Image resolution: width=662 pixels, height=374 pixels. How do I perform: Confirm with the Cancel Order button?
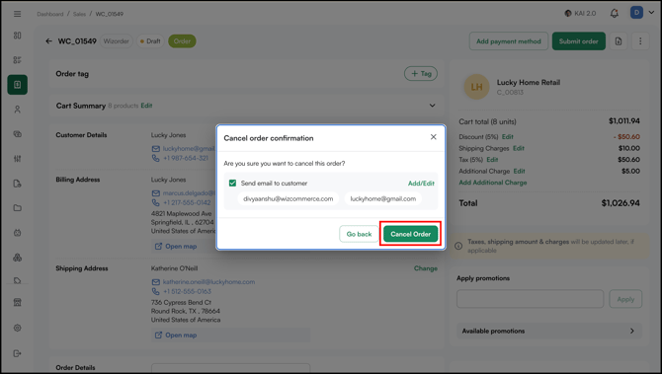410,234
